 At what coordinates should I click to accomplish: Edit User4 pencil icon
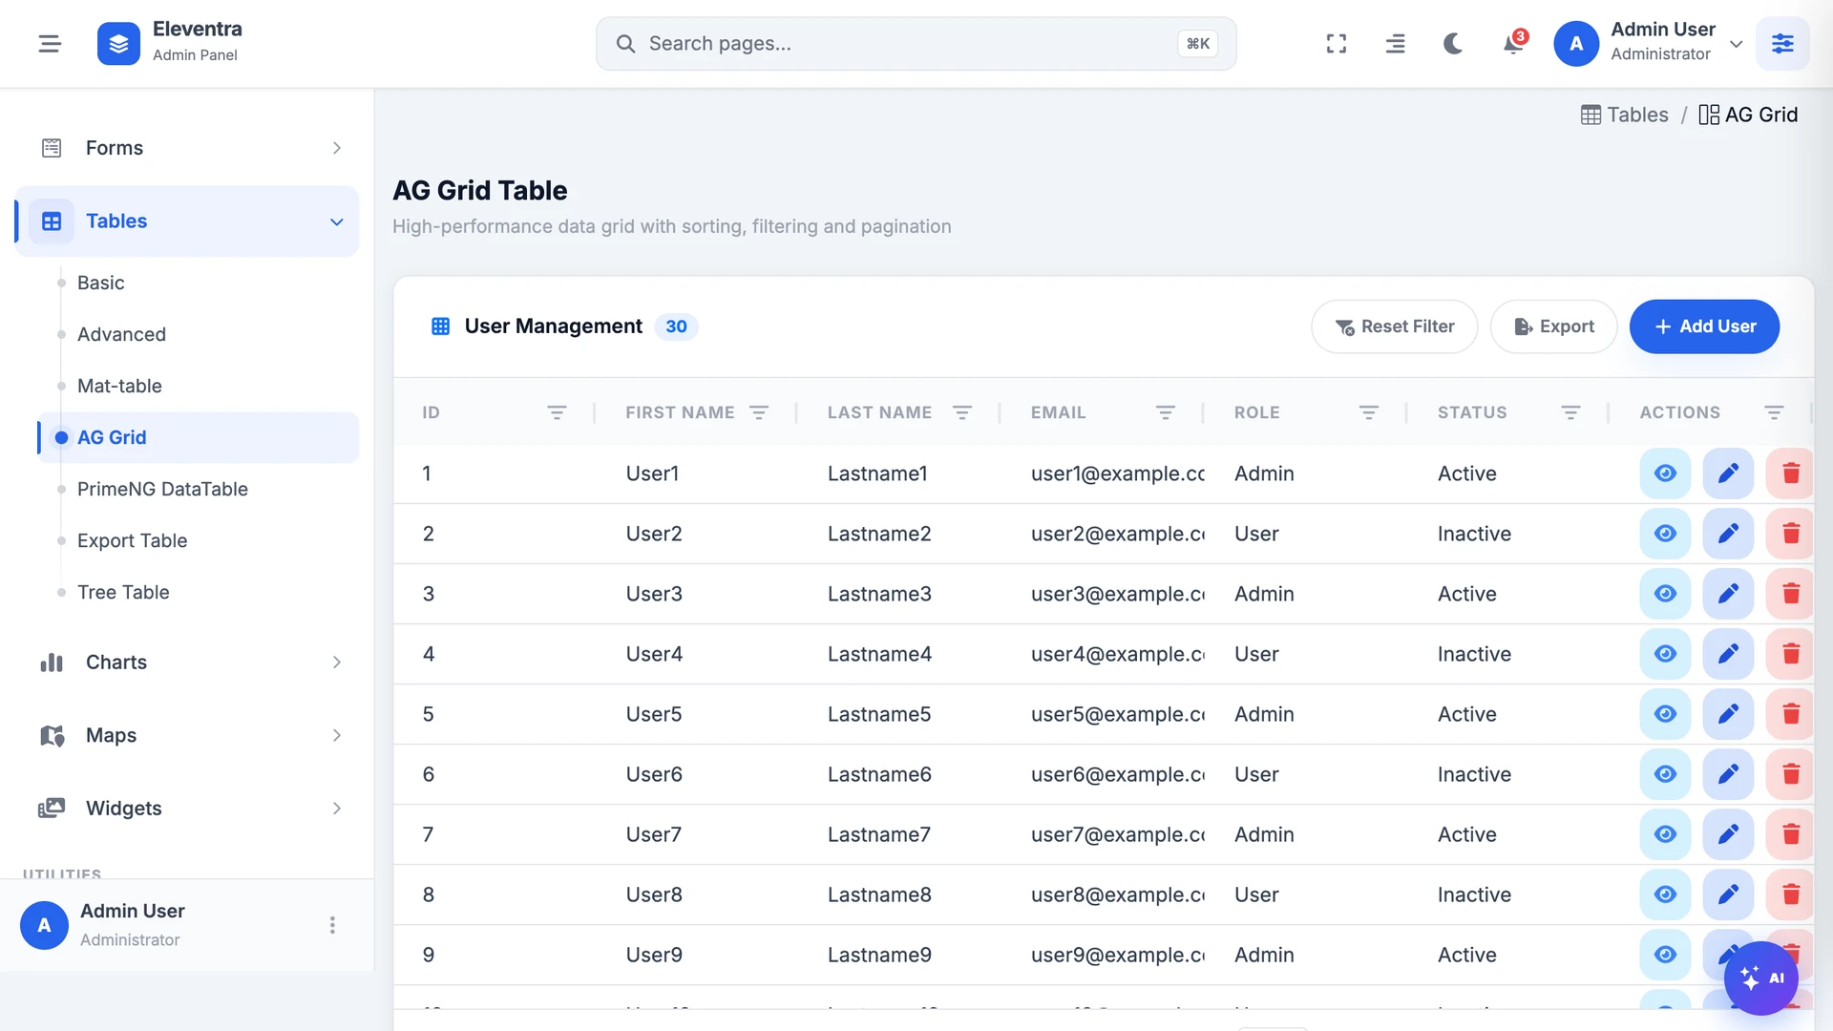[x=1728, y=654]
